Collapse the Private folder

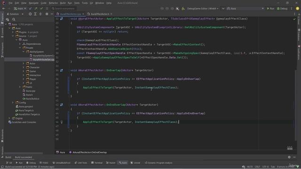20,48
